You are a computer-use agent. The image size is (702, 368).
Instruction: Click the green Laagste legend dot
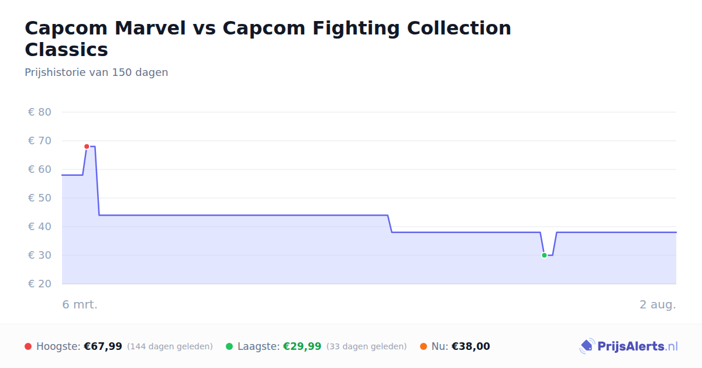pyautogui.click(x=229, y=346)
